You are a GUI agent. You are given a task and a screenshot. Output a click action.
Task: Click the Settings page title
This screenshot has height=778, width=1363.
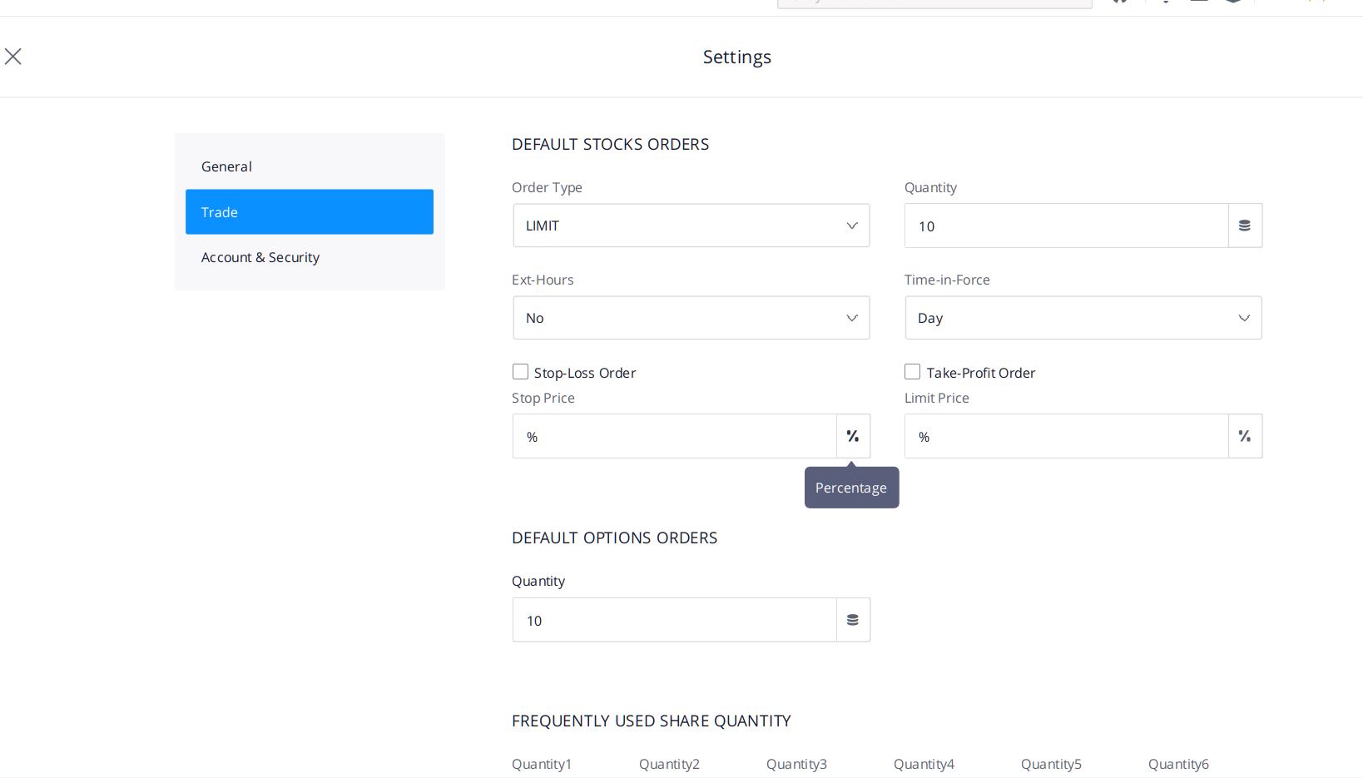click(x=737, y=57)
